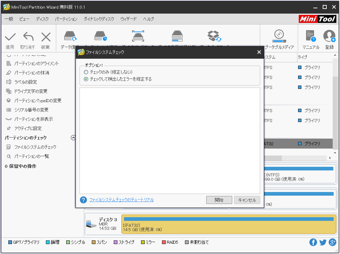Click the Undo (取り消す) arrow icon

(x=28, y=37)
